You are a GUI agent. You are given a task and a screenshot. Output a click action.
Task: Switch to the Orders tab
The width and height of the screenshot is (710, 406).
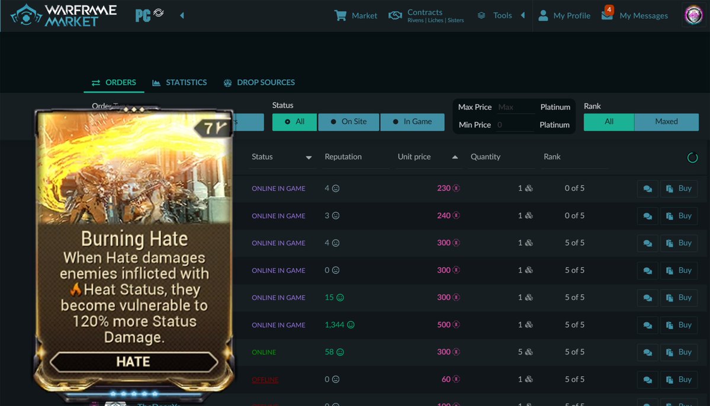click(x=114, y=82)
